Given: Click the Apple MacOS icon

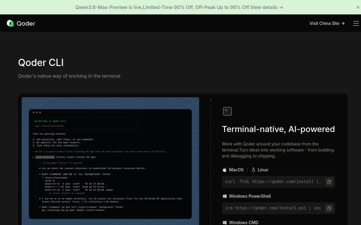Looking at the screenshot, I should pyautogui.click(x=225, y=170).
